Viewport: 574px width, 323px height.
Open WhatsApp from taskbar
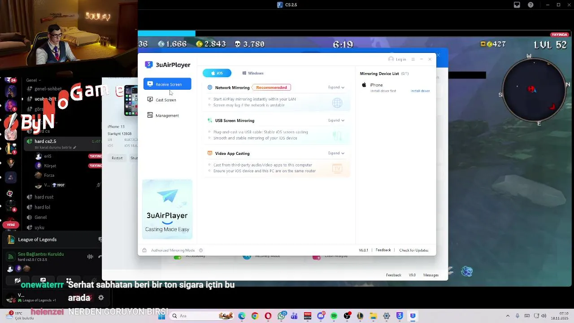click(x=281, y=316)
